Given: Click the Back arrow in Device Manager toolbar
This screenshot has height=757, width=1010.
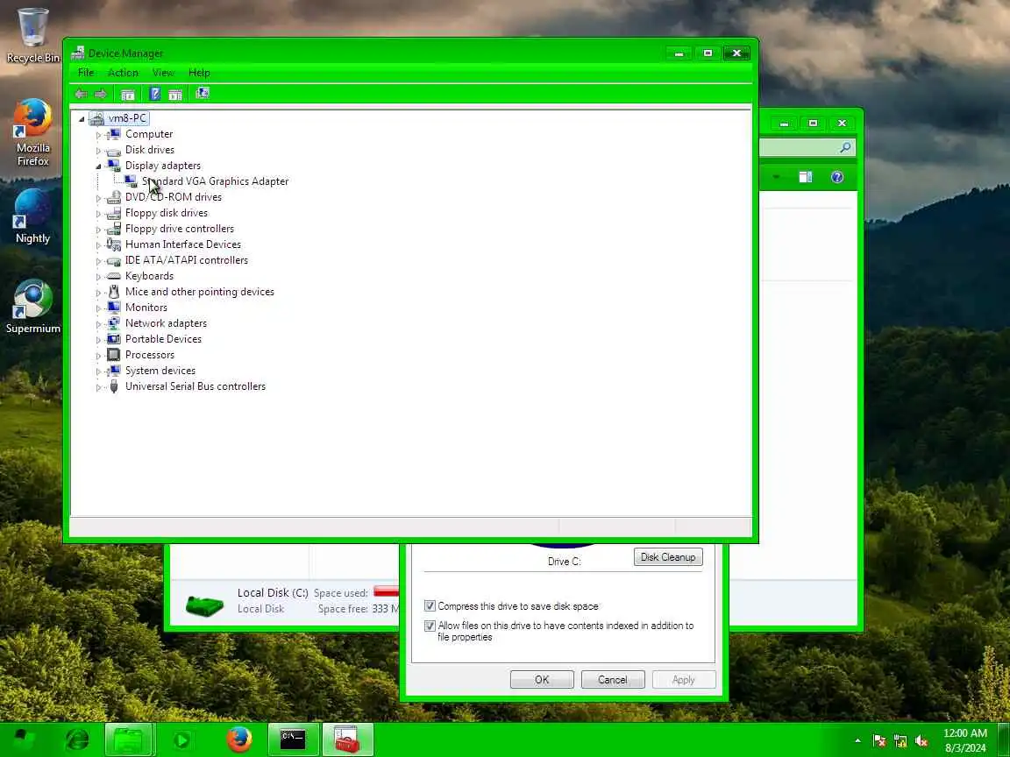Looking at the screenshot, I should point(81,94).
